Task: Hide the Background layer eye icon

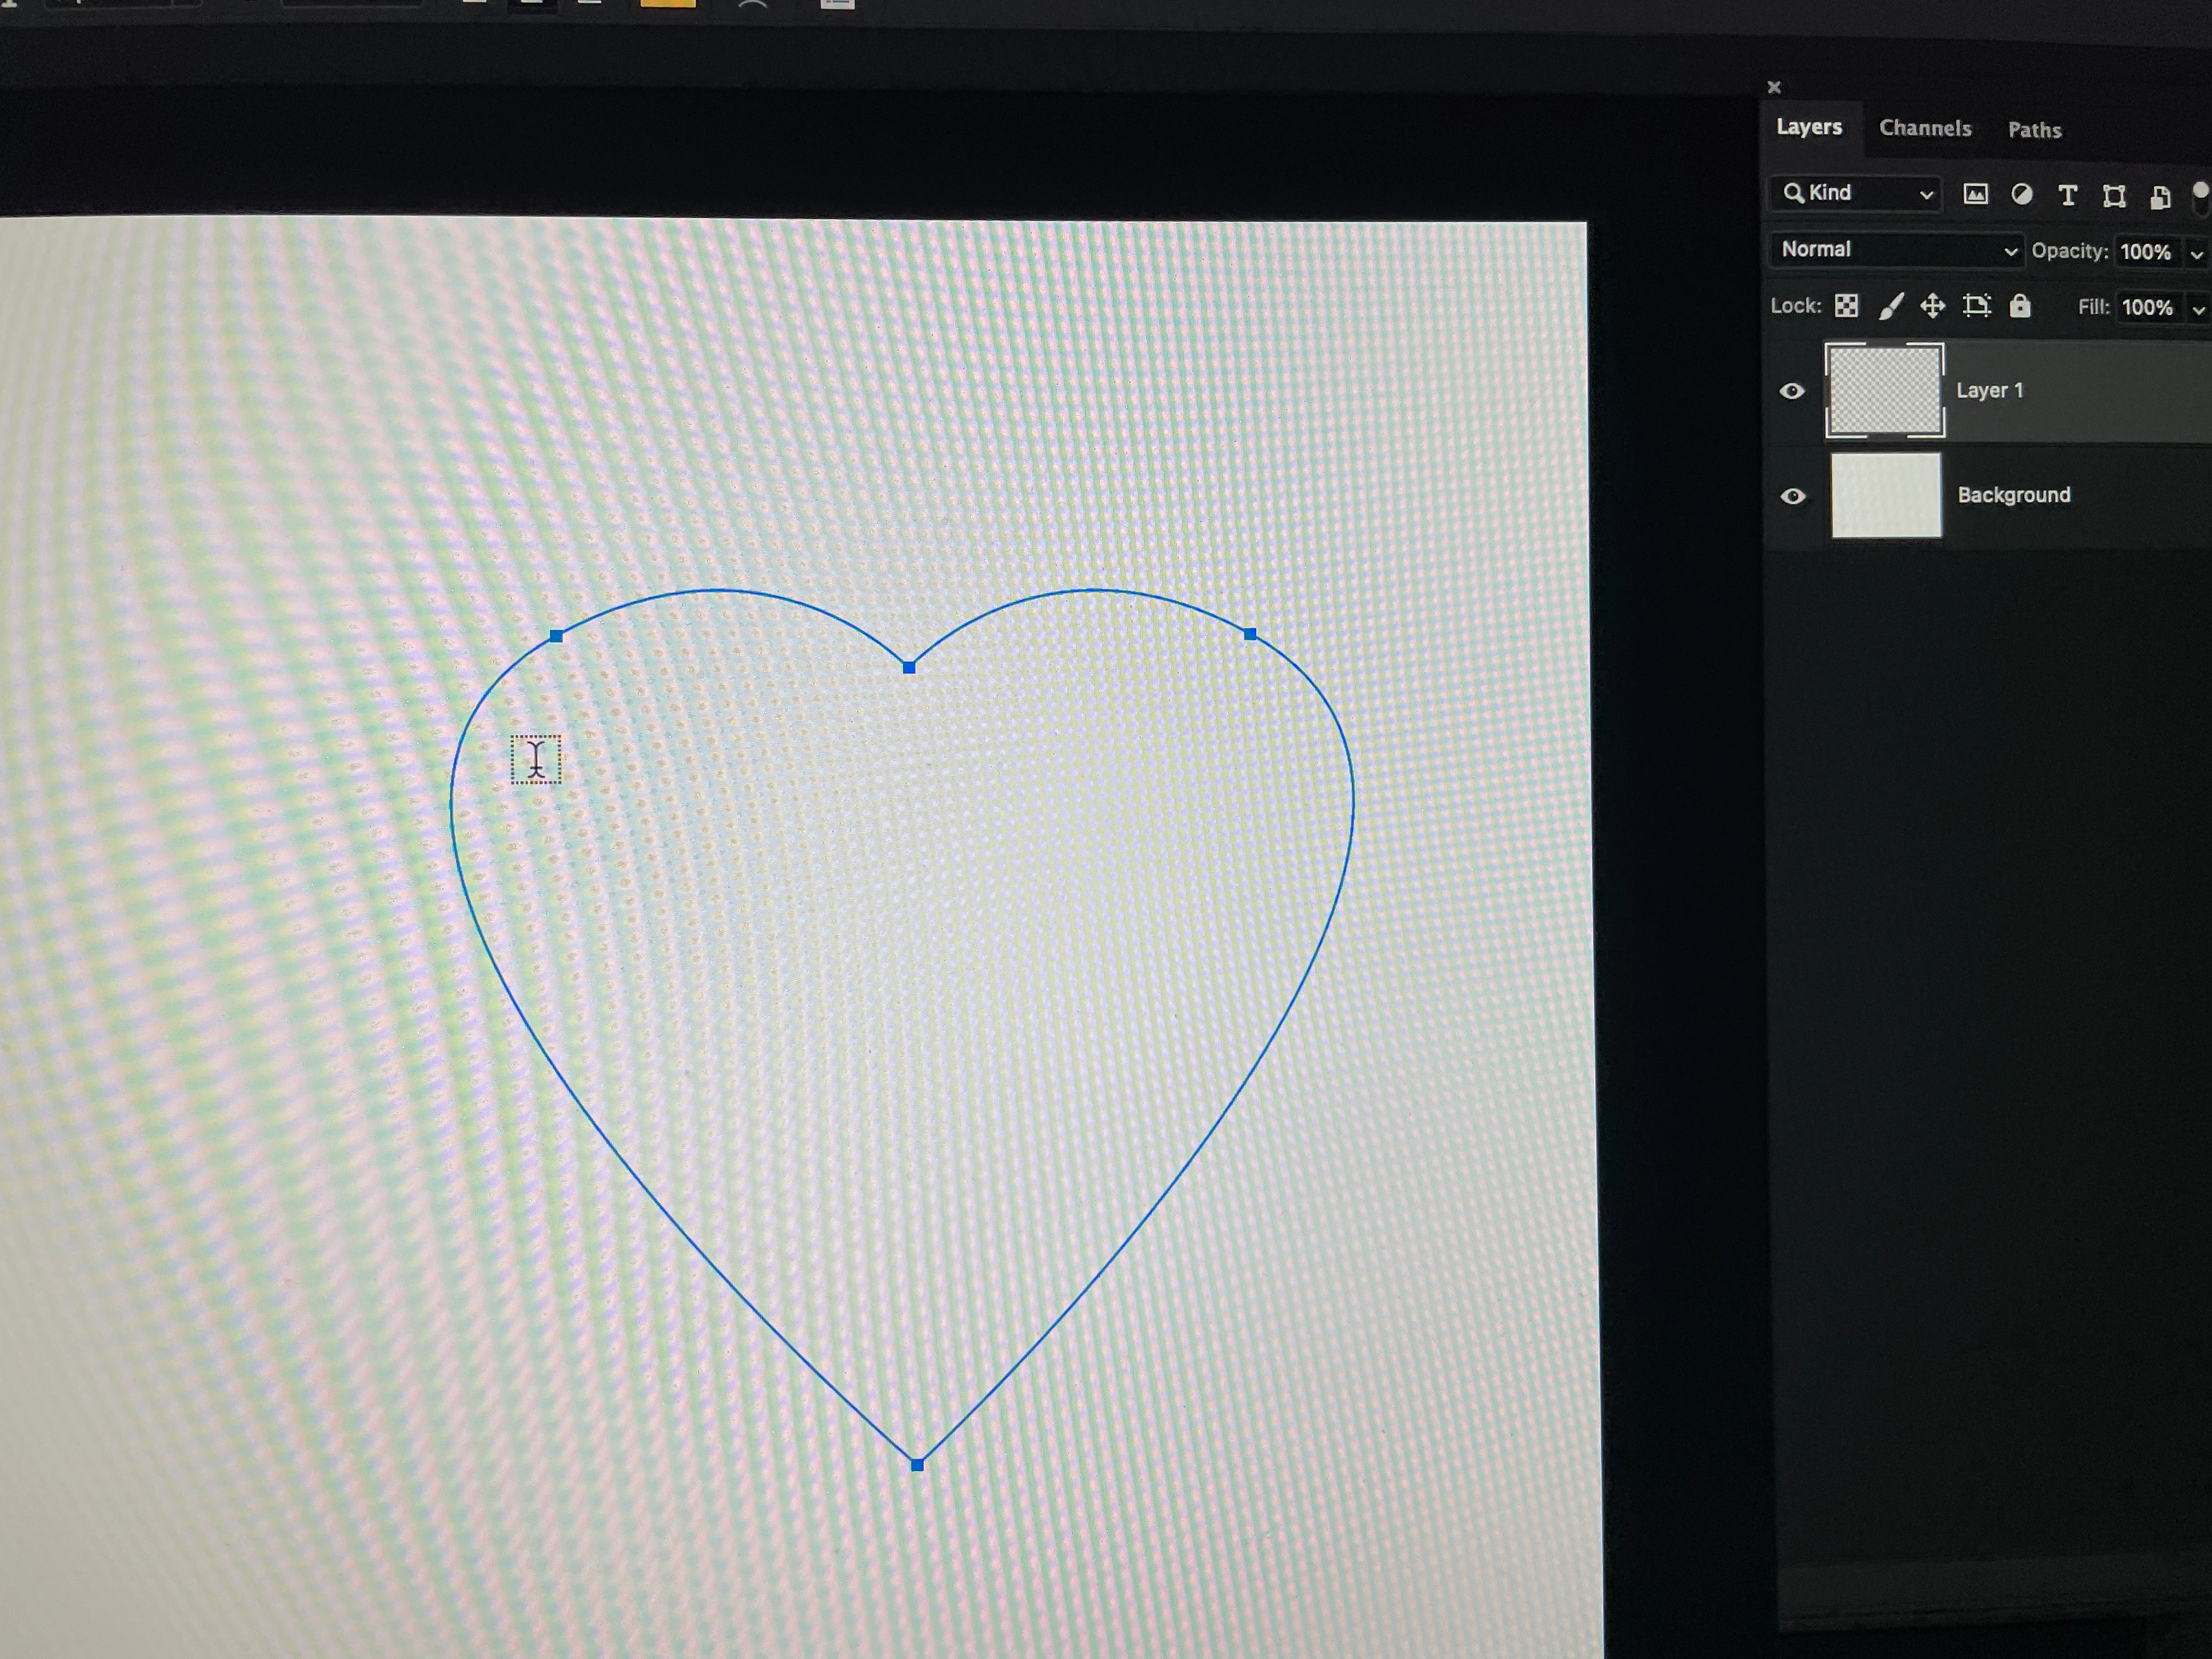Action: coord(1793,496)
